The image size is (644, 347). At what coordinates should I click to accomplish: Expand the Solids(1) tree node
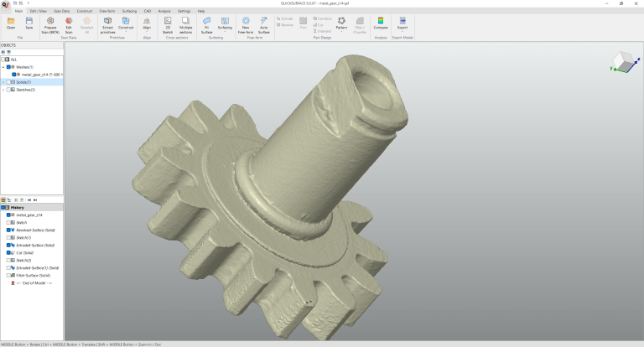click(x=3, y=82)
